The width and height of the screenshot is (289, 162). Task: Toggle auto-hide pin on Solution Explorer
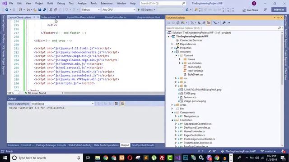coord(278,18)
